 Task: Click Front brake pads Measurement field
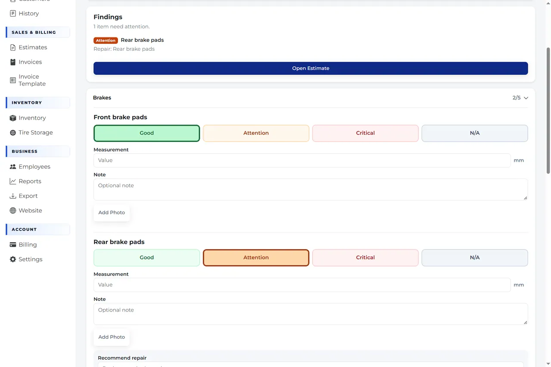(302, 160)
